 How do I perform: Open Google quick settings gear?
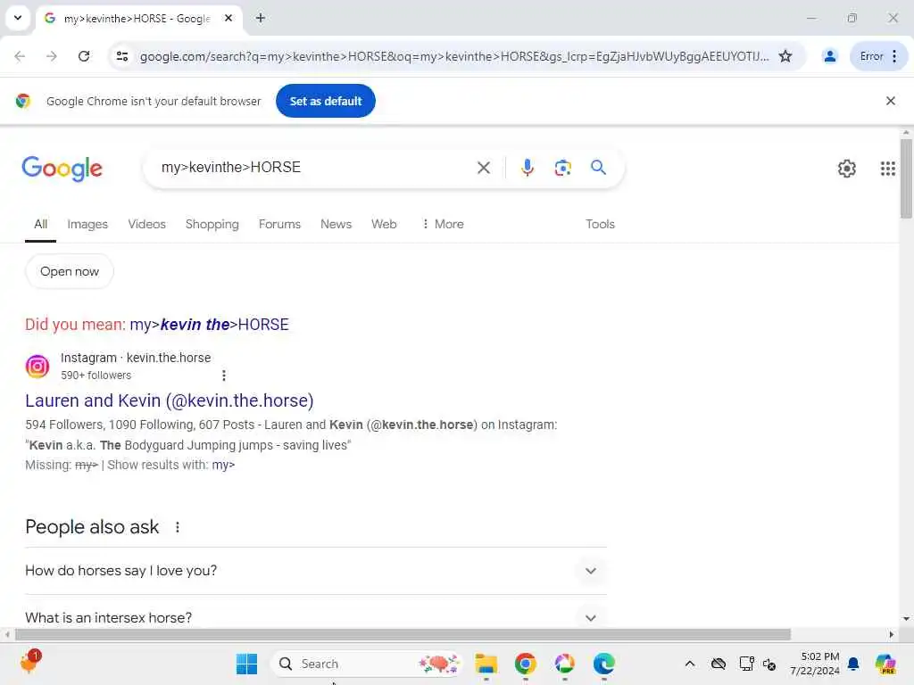(x=846, y=169)
